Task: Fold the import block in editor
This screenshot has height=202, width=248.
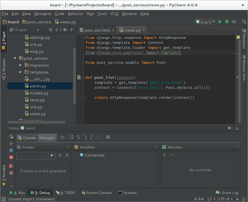Action: pyautogui.click(x=84, y=38)
